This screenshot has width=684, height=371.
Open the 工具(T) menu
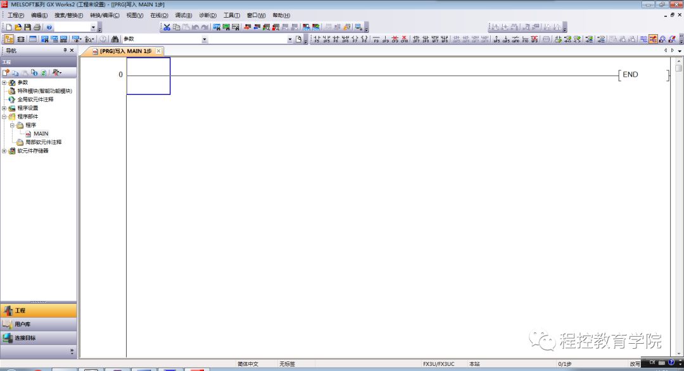pyautogui.click(x=232, y=15)
